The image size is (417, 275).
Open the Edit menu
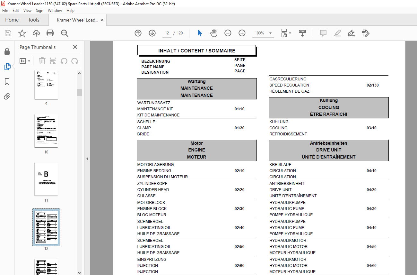(x=16, y=11)
